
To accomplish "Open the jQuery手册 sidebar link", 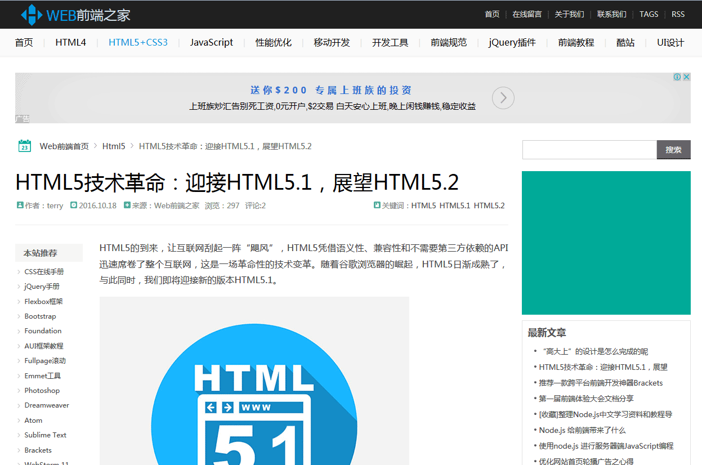I will (x=42, y=287).
